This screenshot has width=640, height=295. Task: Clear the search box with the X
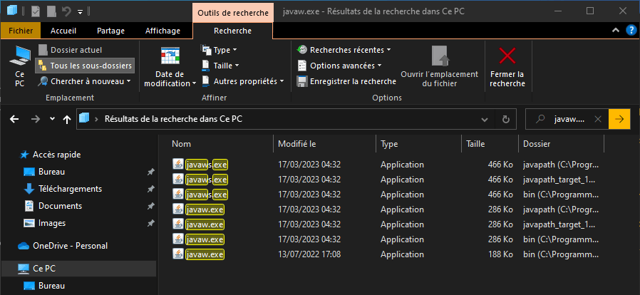[598, 119]
